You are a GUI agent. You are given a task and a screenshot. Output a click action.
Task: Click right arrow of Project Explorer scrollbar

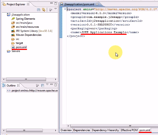[56, 79]
